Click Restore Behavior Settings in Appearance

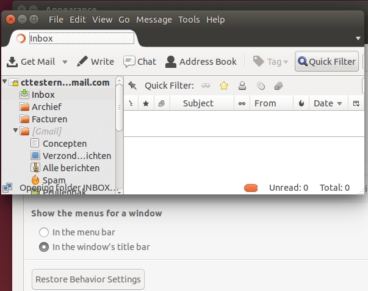(x=88, y=279)
